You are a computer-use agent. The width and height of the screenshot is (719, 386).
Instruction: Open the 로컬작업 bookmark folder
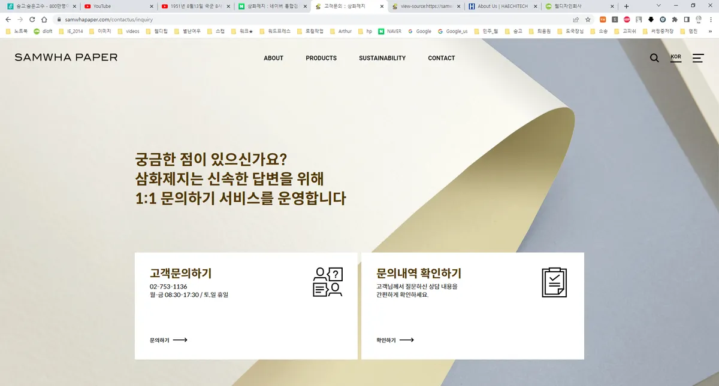tap(310, 31)
